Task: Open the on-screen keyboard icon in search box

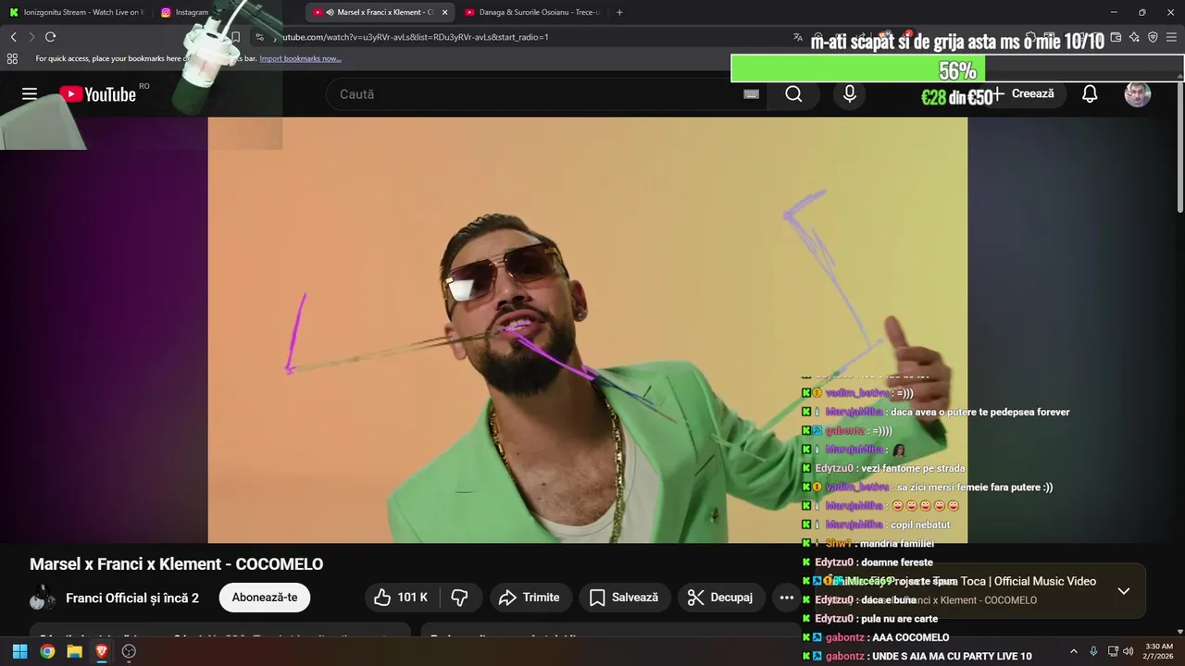Action: coord(752,94)
